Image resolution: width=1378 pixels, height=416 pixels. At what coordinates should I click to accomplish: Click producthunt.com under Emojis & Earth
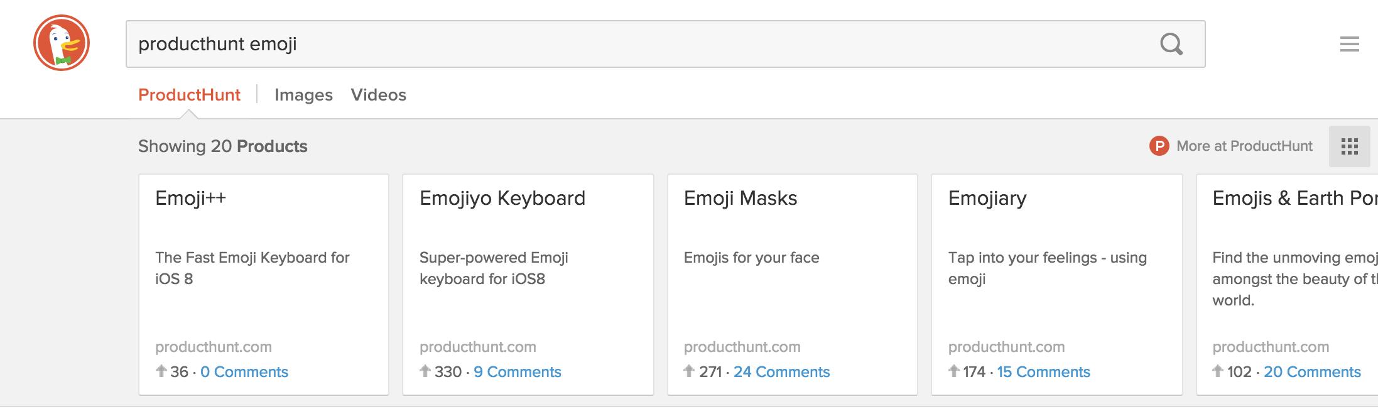[1271, 347]
